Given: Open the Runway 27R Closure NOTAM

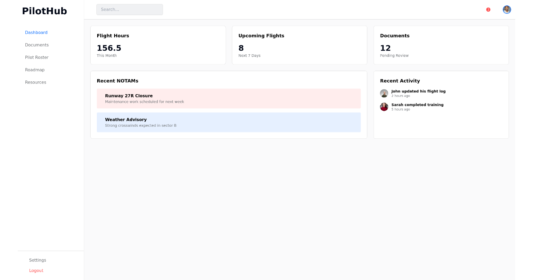Looking at the screenshot, I should click(228, 98).
